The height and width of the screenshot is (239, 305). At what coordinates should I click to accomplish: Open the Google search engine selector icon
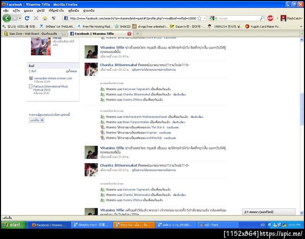click(x=212, y=18)
